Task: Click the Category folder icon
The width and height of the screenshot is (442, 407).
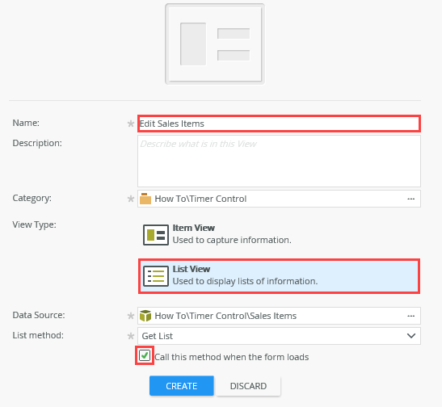Action: [x=145, y=199]
